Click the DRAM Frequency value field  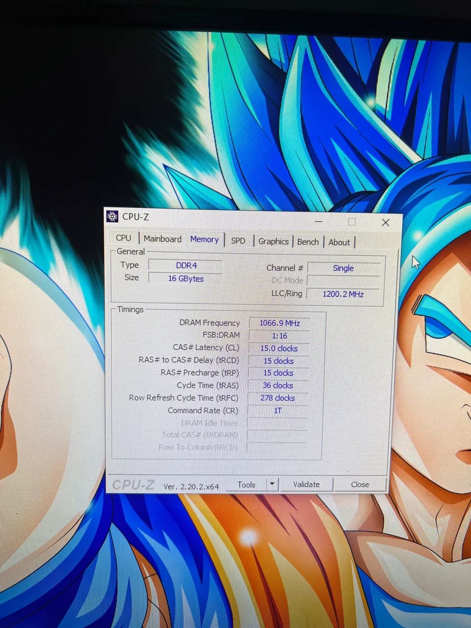click(280, 323)
